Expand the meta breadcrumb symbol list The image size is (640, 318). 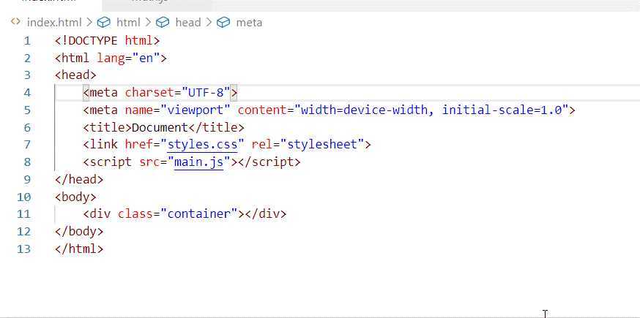coord(249,23)
